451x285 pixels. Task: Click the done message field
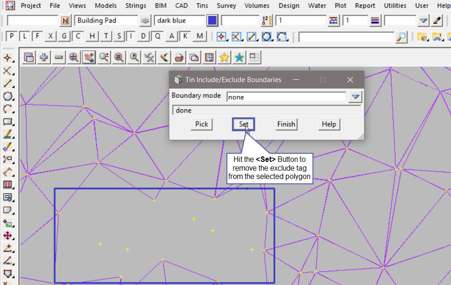pos(266,110)
